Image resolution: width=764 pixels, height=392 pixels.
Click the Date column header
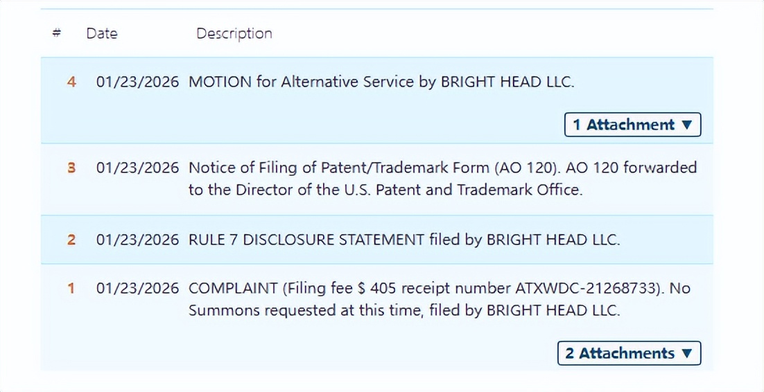102,33
